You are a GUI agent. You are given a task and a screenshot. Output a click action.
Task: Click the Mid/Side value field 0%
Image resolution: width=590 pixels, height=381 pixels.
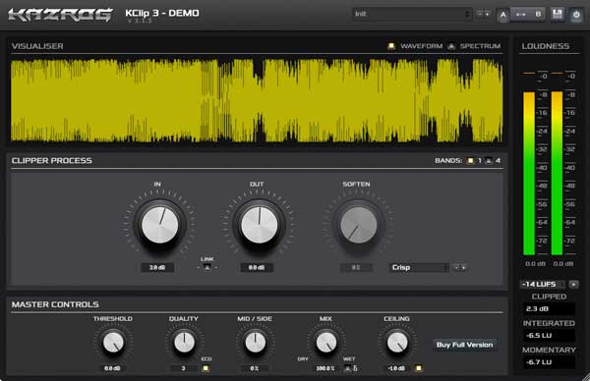255,368
